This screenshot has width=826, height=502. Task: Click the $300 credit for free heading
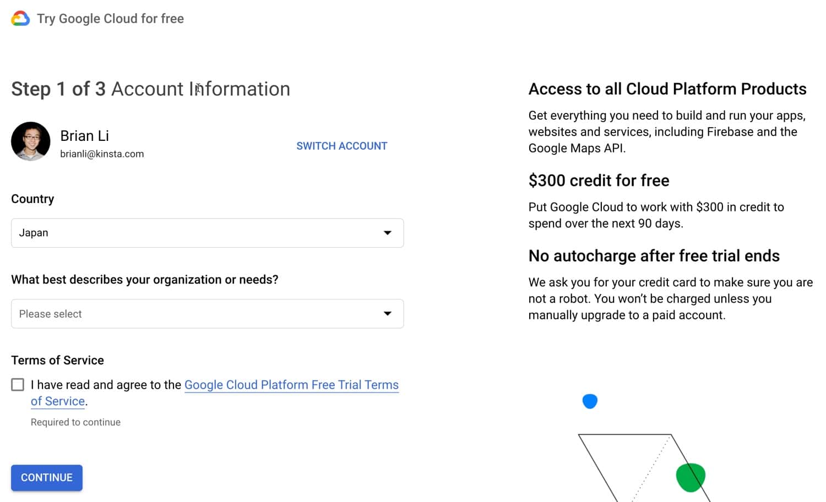tap(599, 180)
